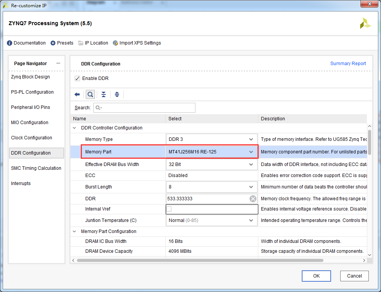
Task: Select the Internal Vref row label
Action: point(98,209)
